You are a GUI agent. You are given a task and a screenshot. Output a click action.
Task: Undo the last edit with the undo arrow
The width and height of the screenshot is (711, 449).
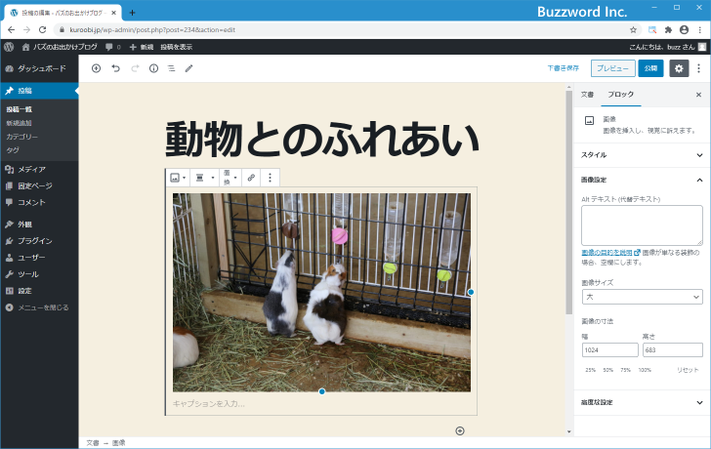(115, 68)
